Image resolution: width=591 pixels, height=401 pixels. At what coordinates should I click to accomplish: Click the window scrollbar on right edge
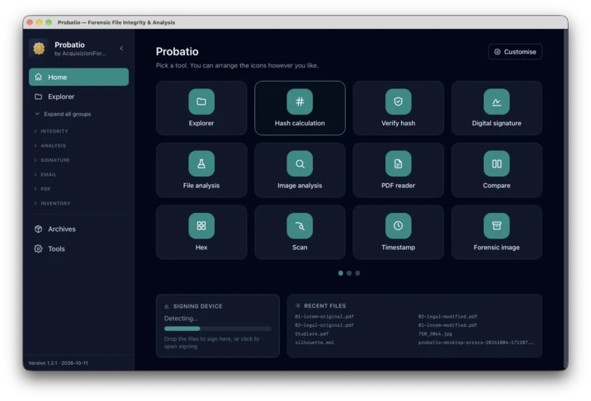(x=565, y=200)
